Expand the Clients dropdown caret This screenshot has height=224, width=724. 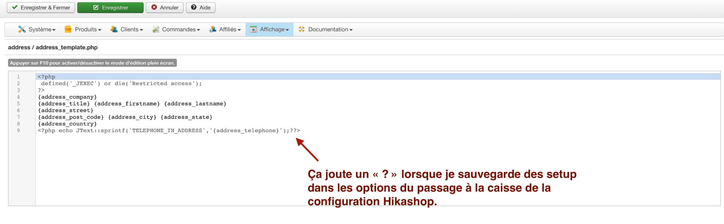[141, 30]
